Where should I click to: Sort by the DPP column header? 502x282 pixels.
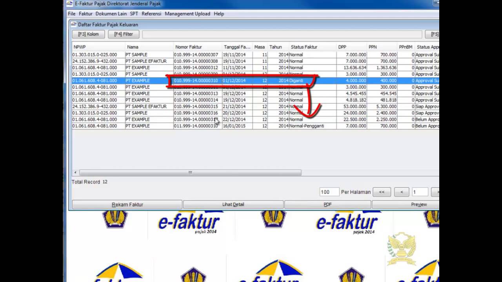click(352, 47)
